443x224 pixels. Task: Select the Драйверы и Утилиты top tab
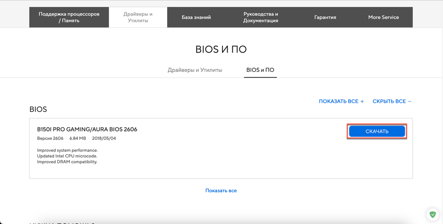138,17
